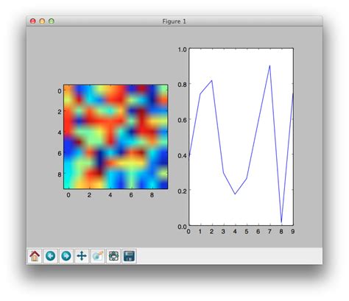Click the 0.6 y-axis tick label

182,120
